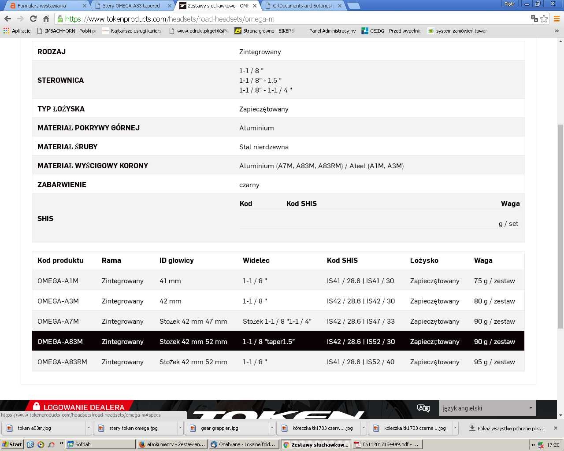Click the scrollbar down arrow
The width and height of the screenshot is (564, 451).
(560, 415)
